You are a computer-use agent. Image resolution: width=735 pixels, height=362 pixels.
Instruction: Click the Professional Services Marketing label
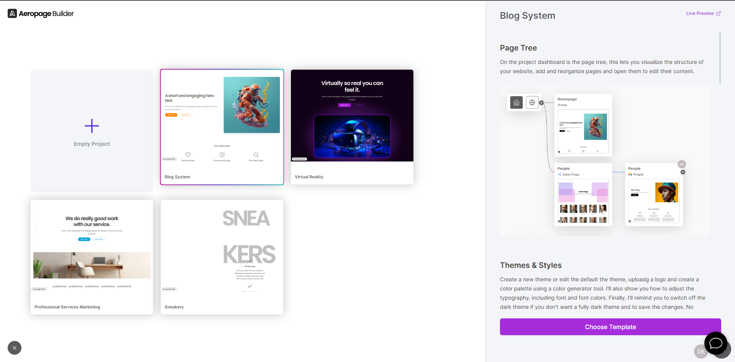[67, 307]
